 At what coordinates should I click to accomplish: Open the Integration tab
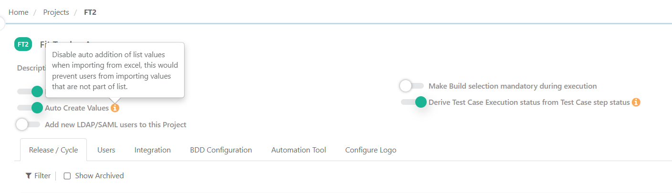click(x=153, y=150)
